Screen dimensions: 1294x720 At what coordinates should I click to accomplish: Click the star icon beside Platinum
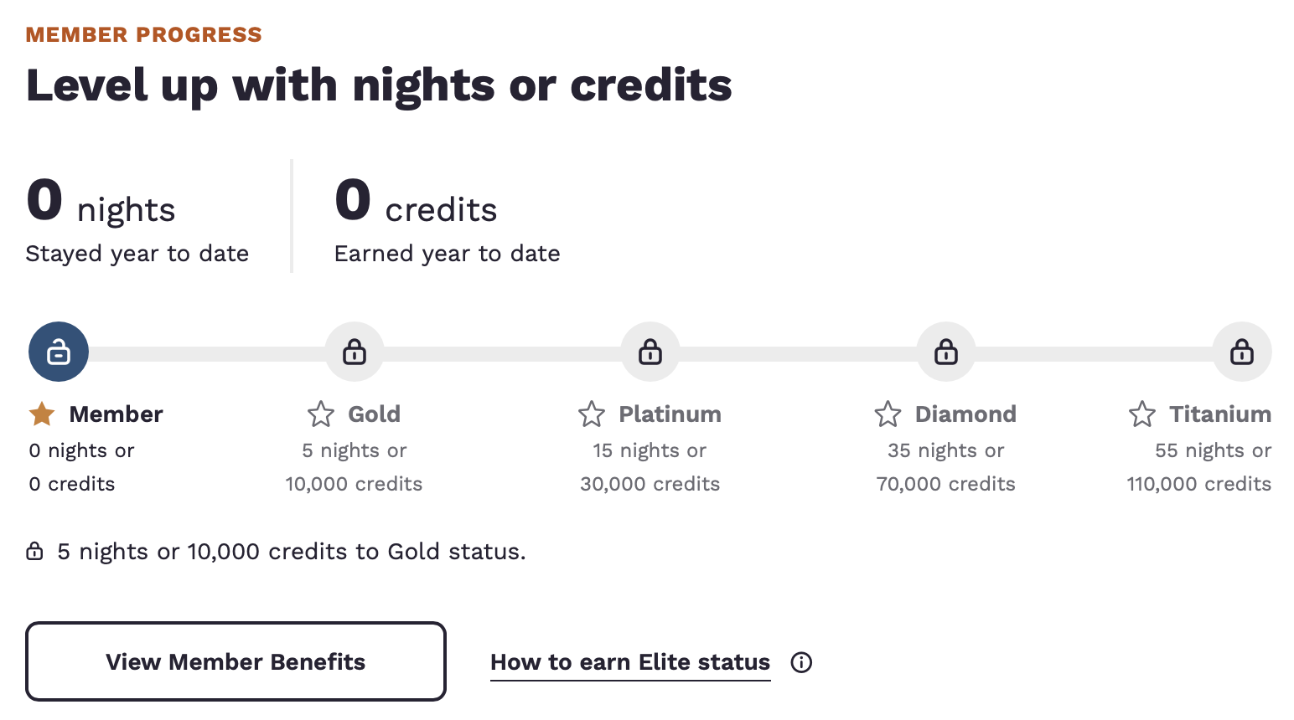[x=591, y=414]
